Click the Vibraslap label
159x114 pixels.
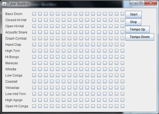(12, 88)
